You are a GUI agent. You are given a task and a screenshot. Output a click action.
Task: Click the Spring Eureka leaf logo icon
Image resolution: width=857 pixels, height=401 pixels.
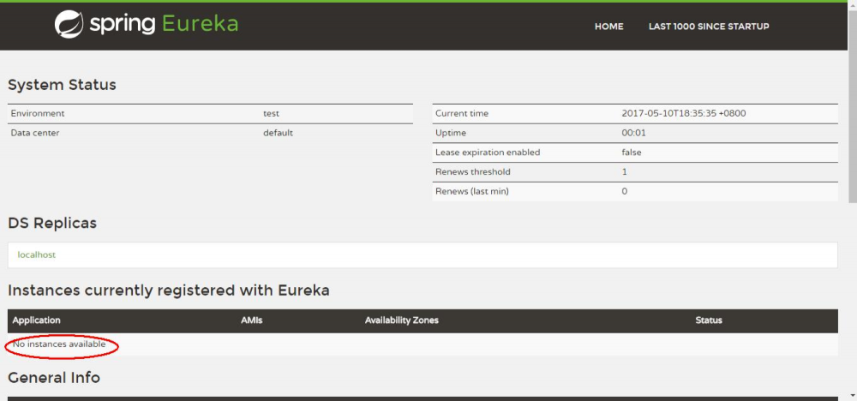coord(69,25)
